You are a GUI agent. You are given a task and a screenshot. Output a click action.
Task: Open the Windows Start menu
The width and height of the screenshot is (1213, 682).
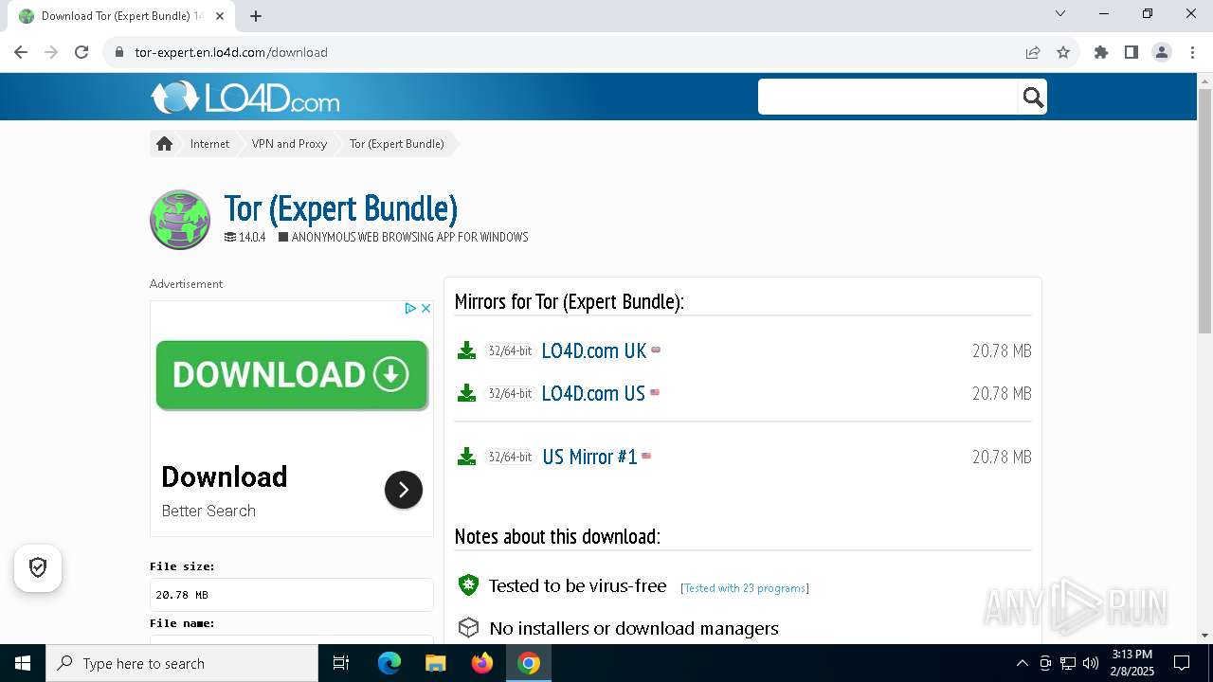click(x=23, y=663)
